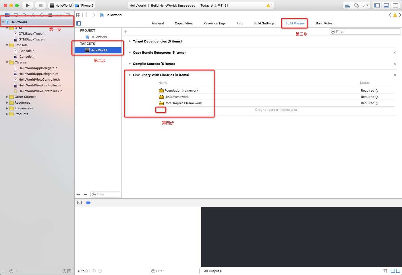Clear the console with the trash icon
402x275 pixels.
click(385, 271)
